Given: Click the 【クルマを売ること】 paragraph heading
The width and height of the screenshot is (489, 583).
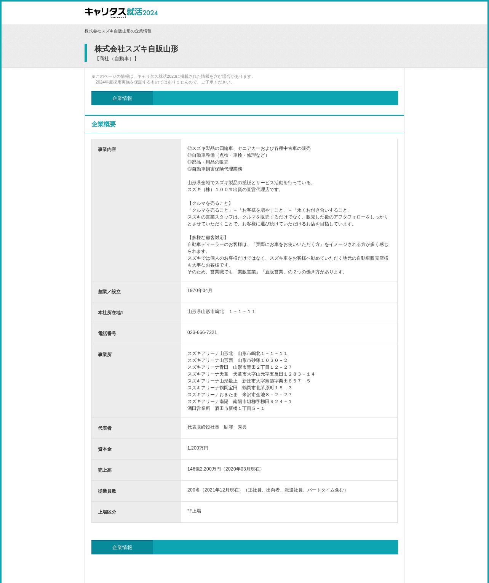Looking at the screenshot, I should tap(210, 203).
